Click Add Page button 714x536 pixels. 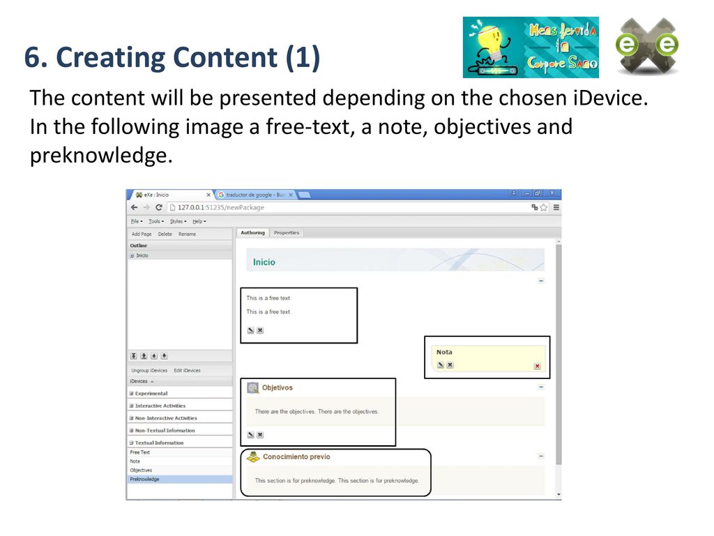[142, 234]
